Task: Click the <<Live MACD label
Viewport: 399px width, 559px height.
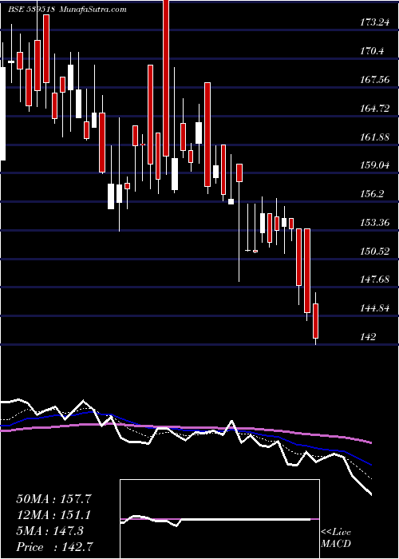Action: coord(336,538)
